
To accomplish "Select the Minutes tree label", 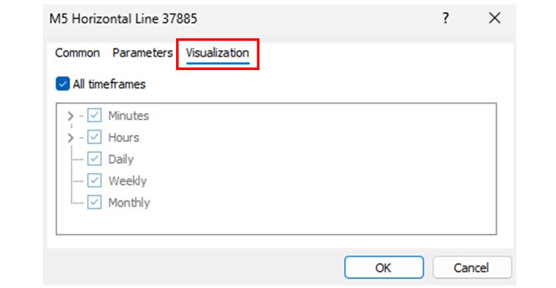I will [x=128, y=116].
